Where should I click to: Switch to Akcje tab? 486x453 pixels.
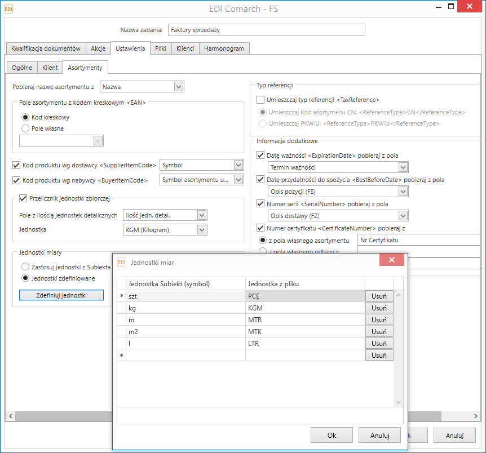pos(98,48)
